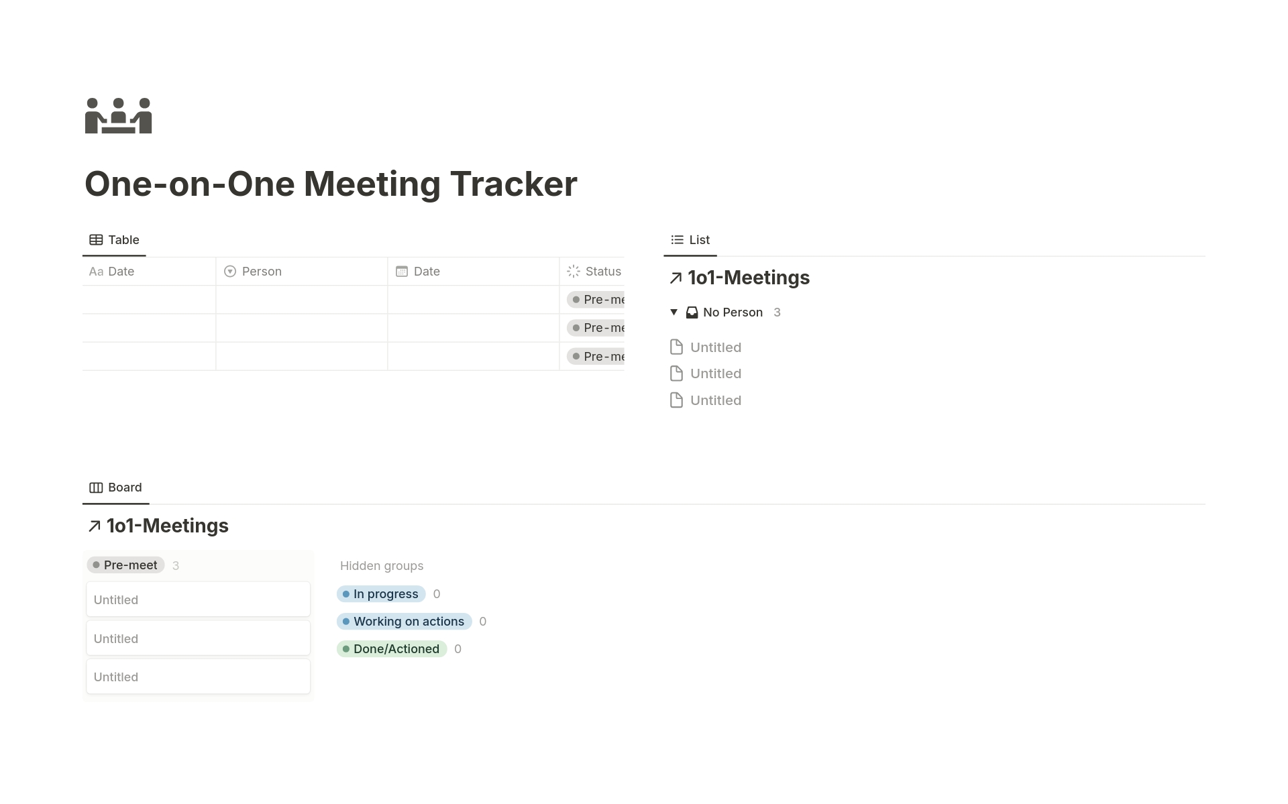
Task: Expand the Hidden groups section
Action: click(382, 565)
